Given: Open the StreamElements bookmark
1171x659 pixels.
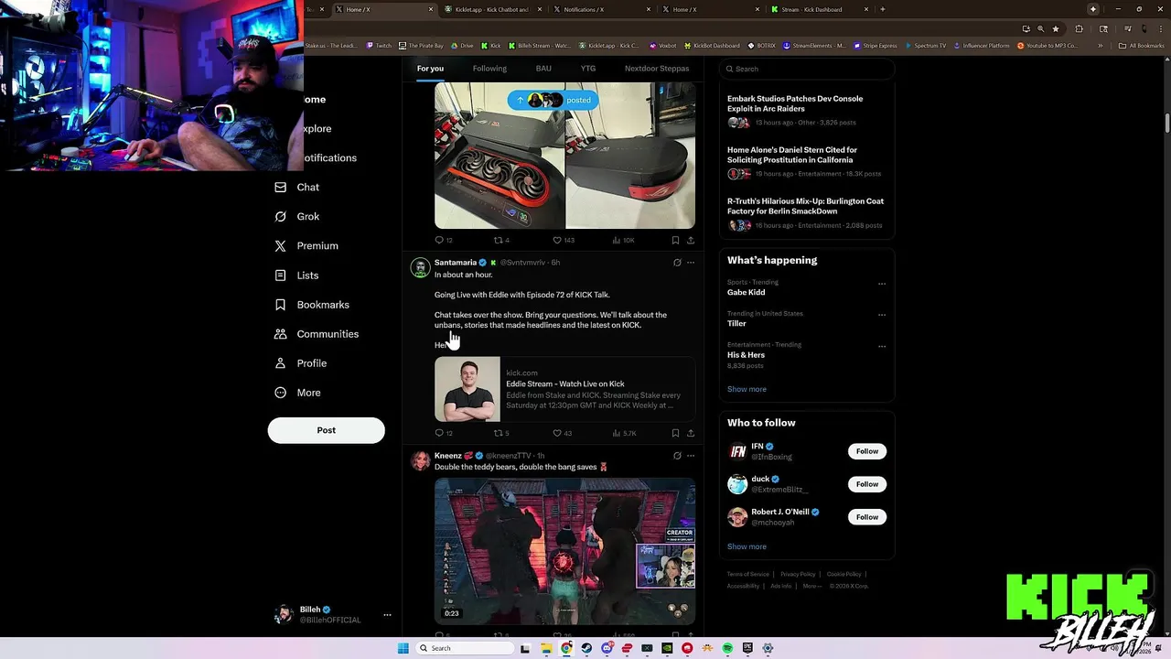Looking at the screenshot, I should [x=814, y=46].
